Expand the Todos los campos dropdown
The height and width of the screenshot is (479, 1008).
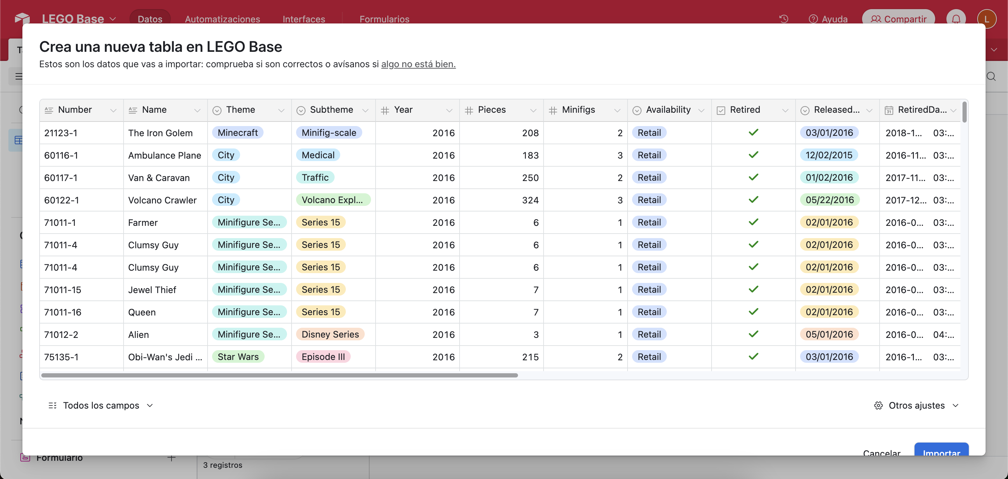101,405
